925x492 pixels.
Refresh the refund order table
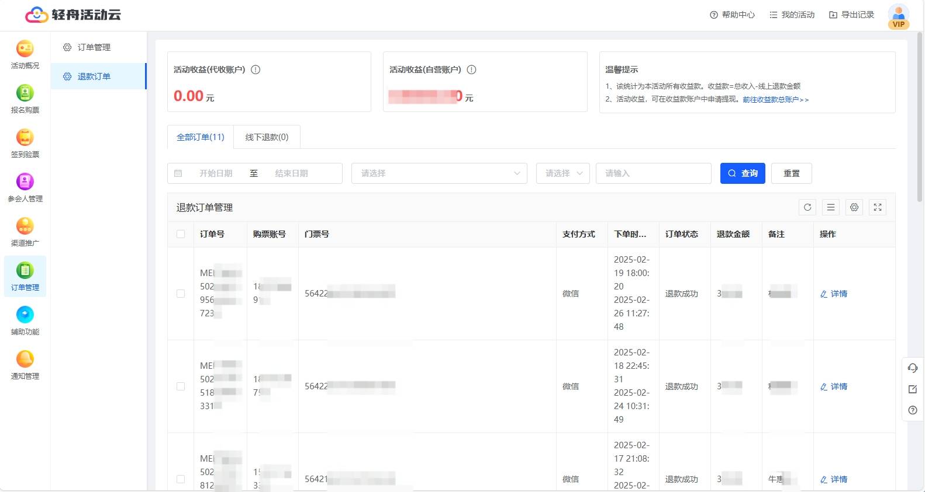[x=807, y=207]
